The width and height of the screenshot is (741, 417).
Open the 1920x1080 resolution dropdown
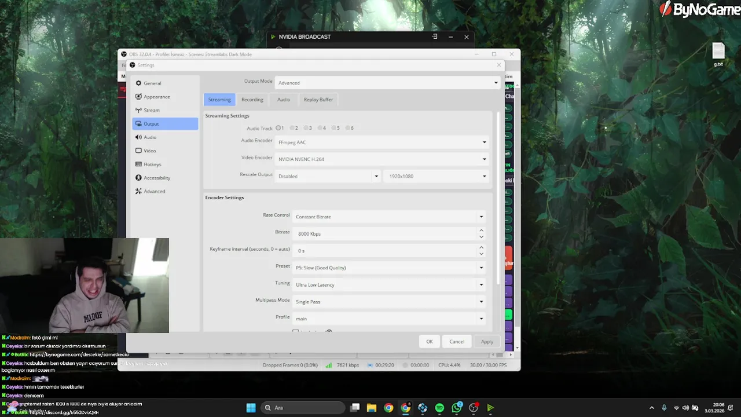pos(436,176)
